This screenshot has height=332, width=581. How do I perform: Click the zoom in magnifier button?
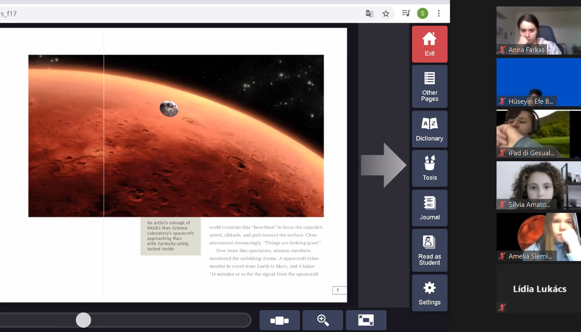(x=323, y=320)
